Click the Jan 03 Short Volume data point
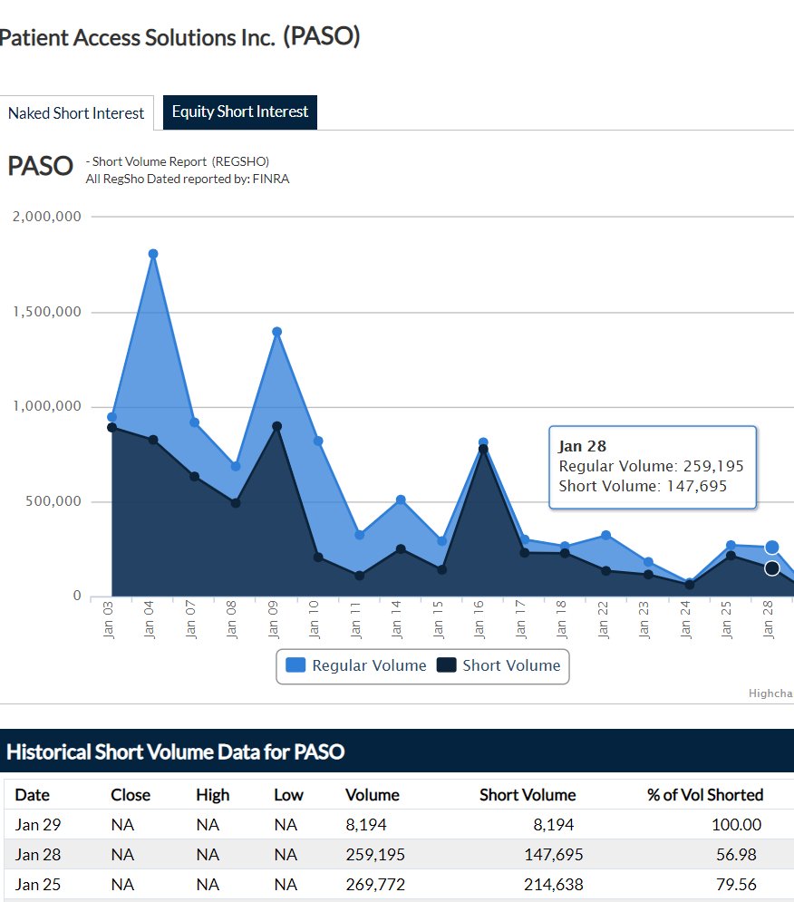The width and height of the screenshot is (794, 902). coord(112,427)
